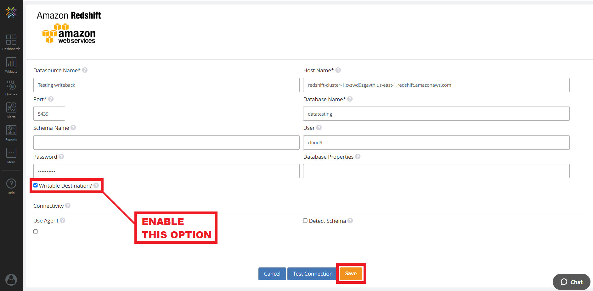Click Test Connection

[312, 273]
